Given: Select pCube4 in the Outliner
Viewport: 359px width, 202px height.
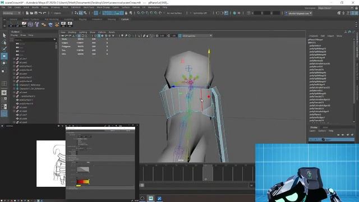Looking at the screenshot, I should (x=23, y=92).
